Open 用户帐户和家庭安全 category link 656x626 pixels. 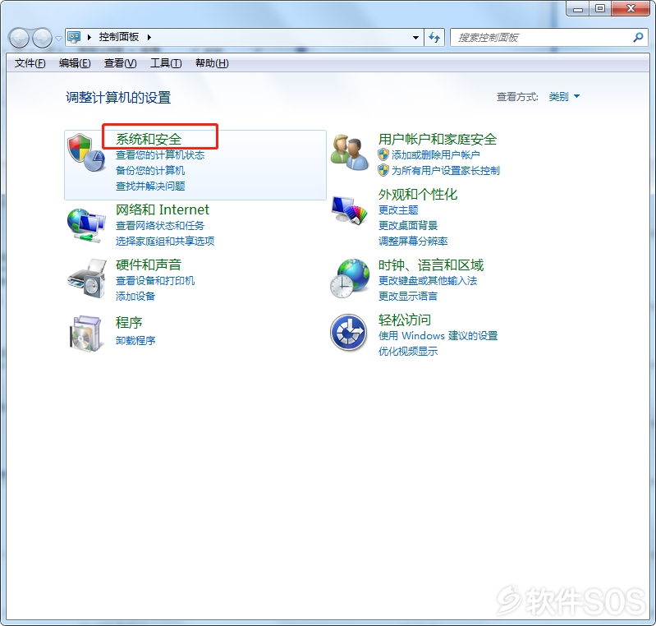[x=437, y=139]
